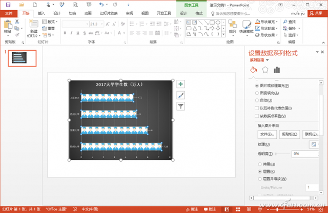This screenshot has height=213, width=328.
Task: Open the Chart Filters funnel button
Action: [x=180, y=106]
